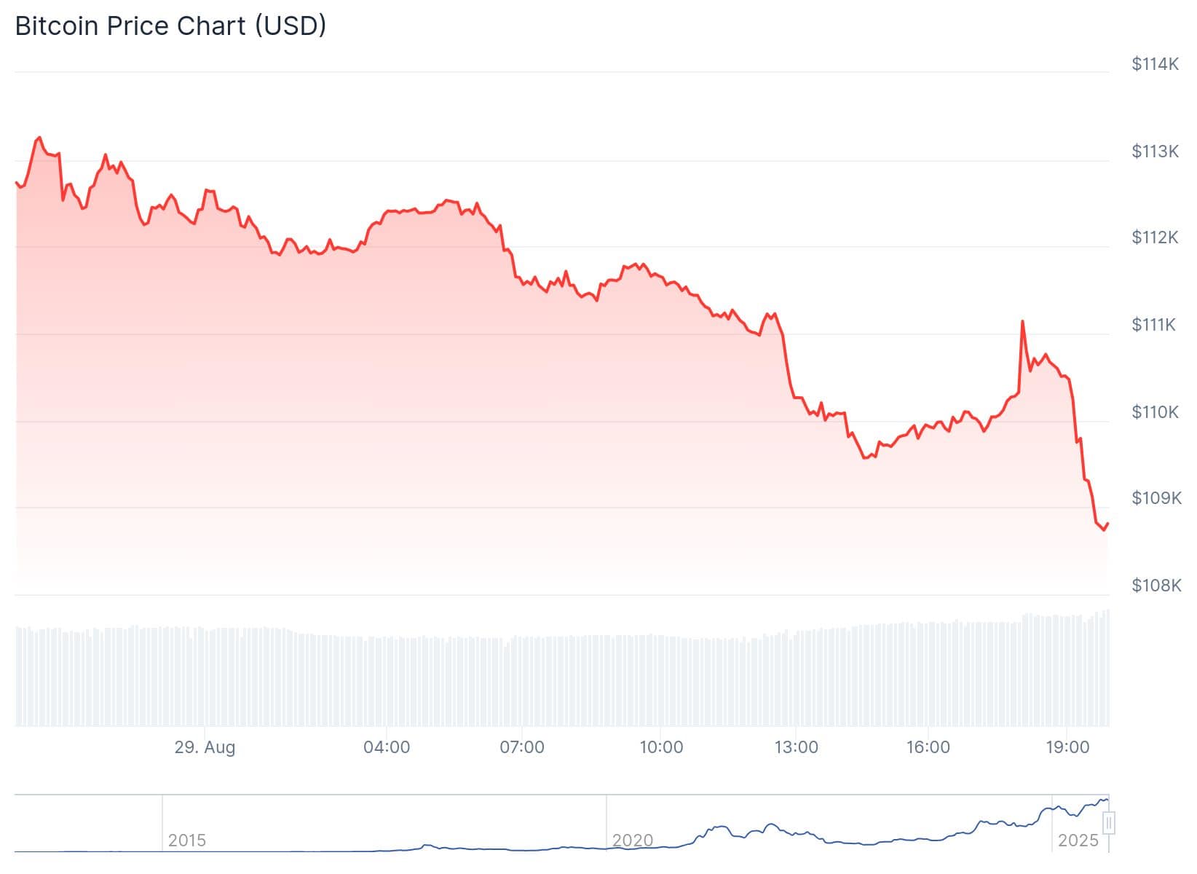
Task: Click the $112K y-axis label
Action: 1155,237
